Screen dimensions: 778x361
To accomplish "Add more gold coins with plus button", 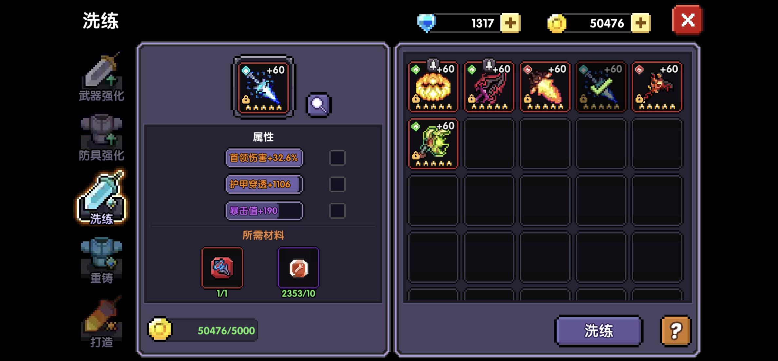I will (x=640, y=23).
